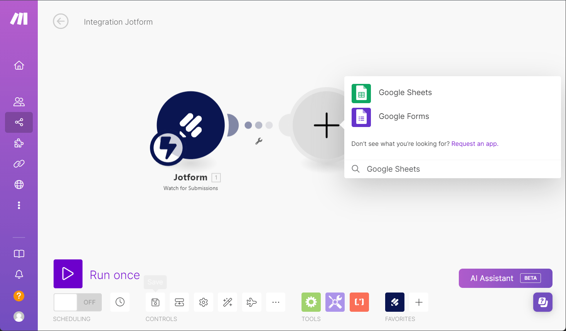Open the Jotform favorite icon

(x=395, y=302)
